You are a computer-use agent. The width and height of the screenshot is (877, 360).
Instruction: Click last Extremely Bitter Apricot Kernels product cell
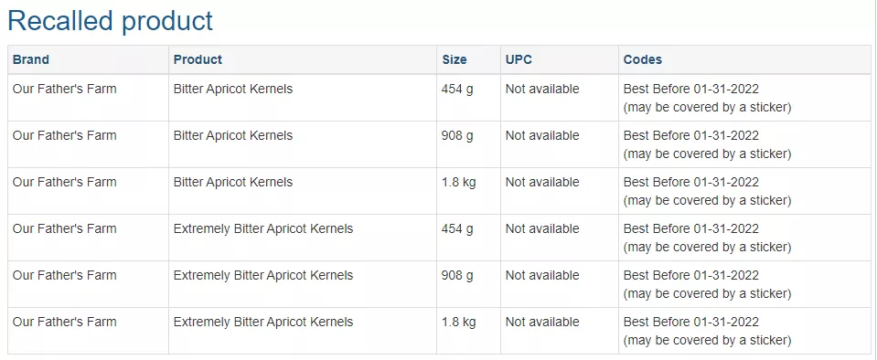[262, 322]
